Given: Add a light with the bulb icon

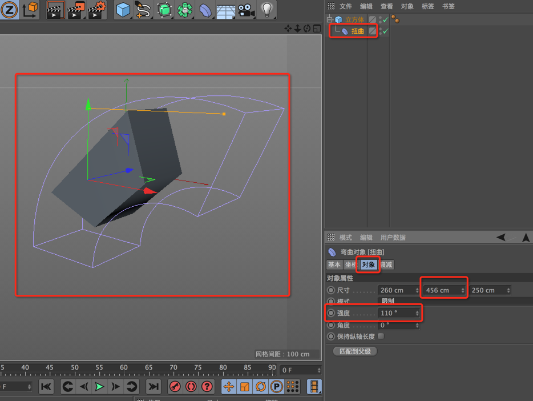Looking at the screenshot, I should [267, 10].
